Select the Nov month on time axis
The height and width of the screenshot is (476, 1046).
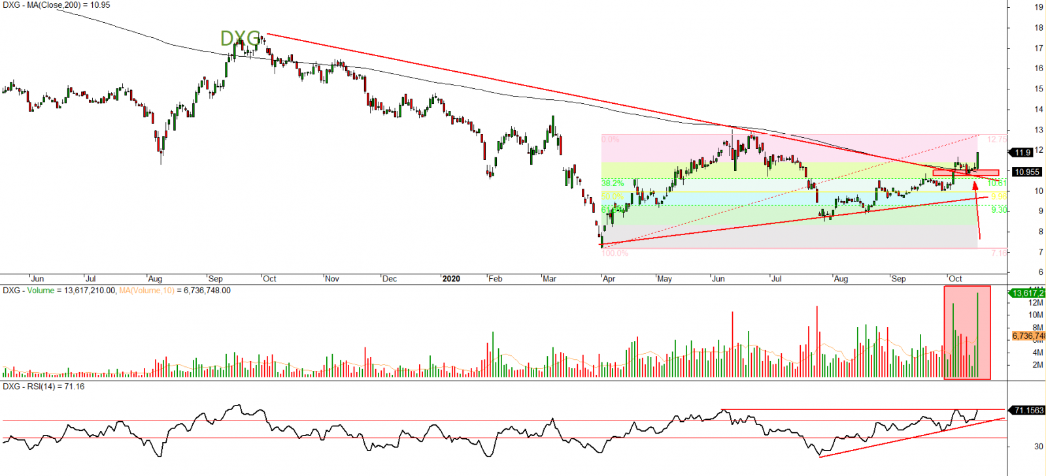pos(332,279)
